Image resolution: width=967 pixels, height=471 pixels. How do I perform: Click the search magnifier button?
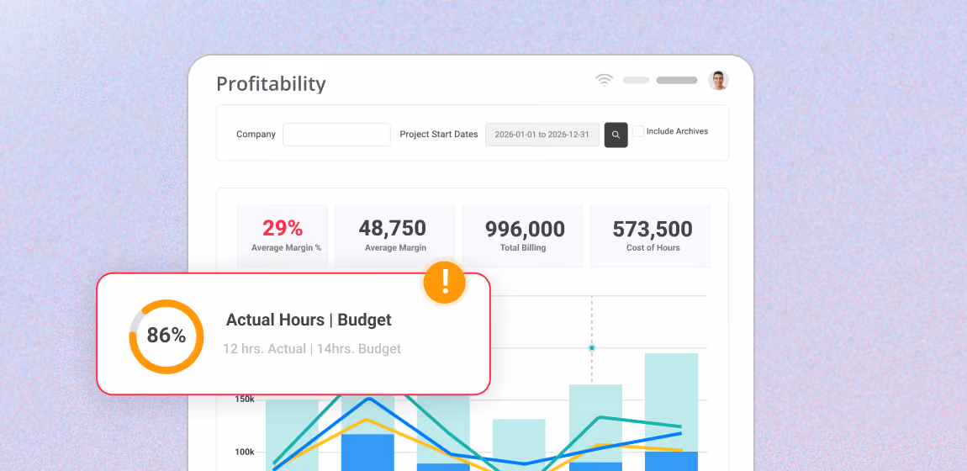click(616, 135)
